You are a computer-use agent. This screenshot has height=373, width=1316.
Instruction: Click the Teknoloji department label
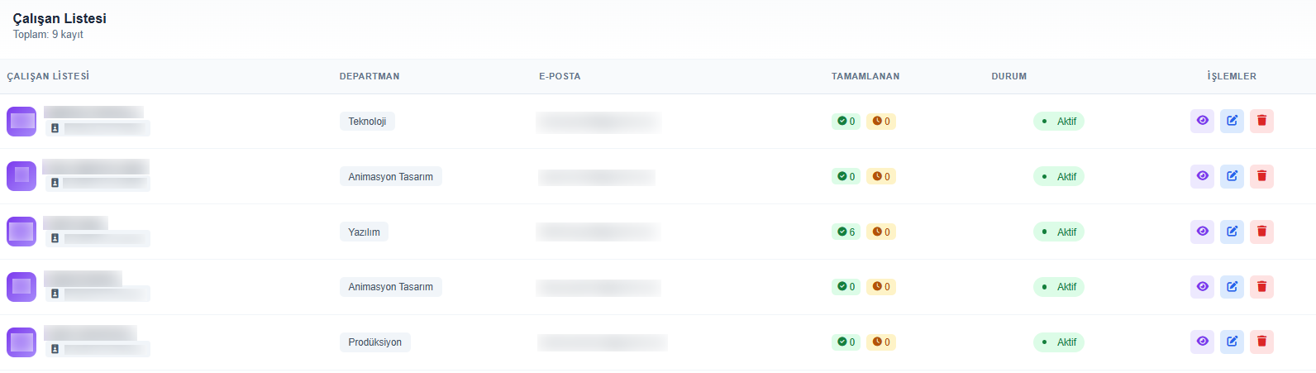(367, 121)
